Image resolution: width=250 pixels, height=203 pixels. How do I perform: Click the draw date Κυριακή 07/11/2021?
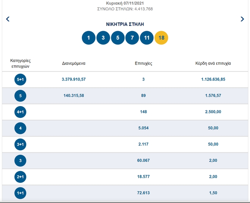point(125,3)
